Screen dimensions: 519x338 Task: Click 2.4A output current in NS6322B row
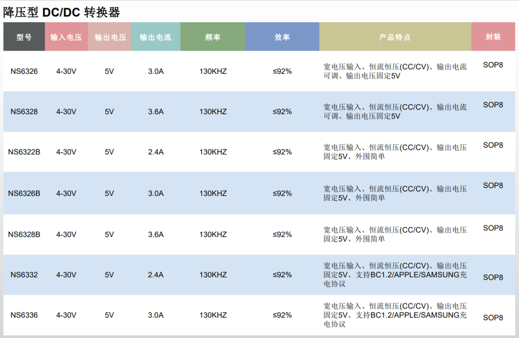156,152
